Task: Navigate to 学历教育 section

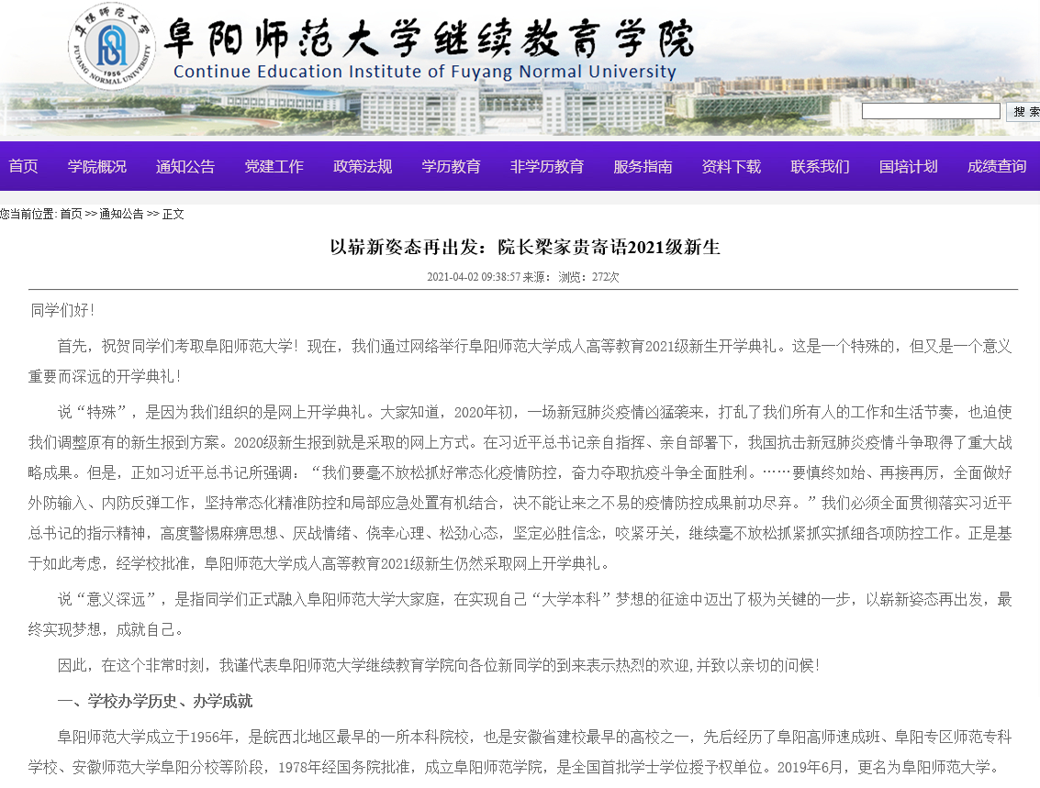Action: 451,166
